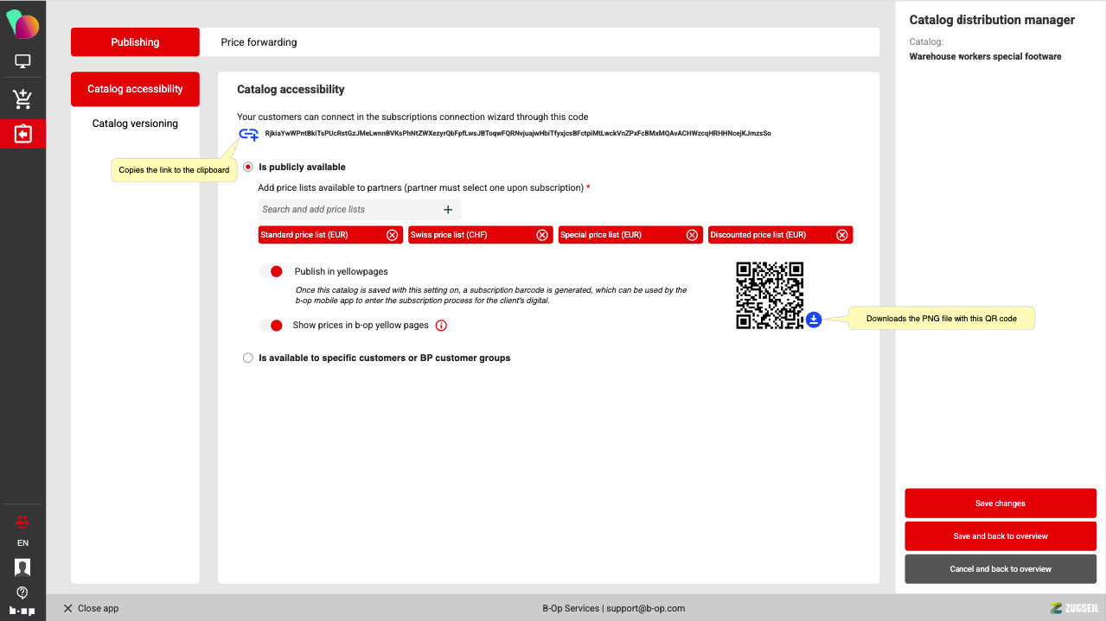Remove Discounted price list (EUR) tag
This screenshot has width=1106, height=621.
(x=841, y=235)
